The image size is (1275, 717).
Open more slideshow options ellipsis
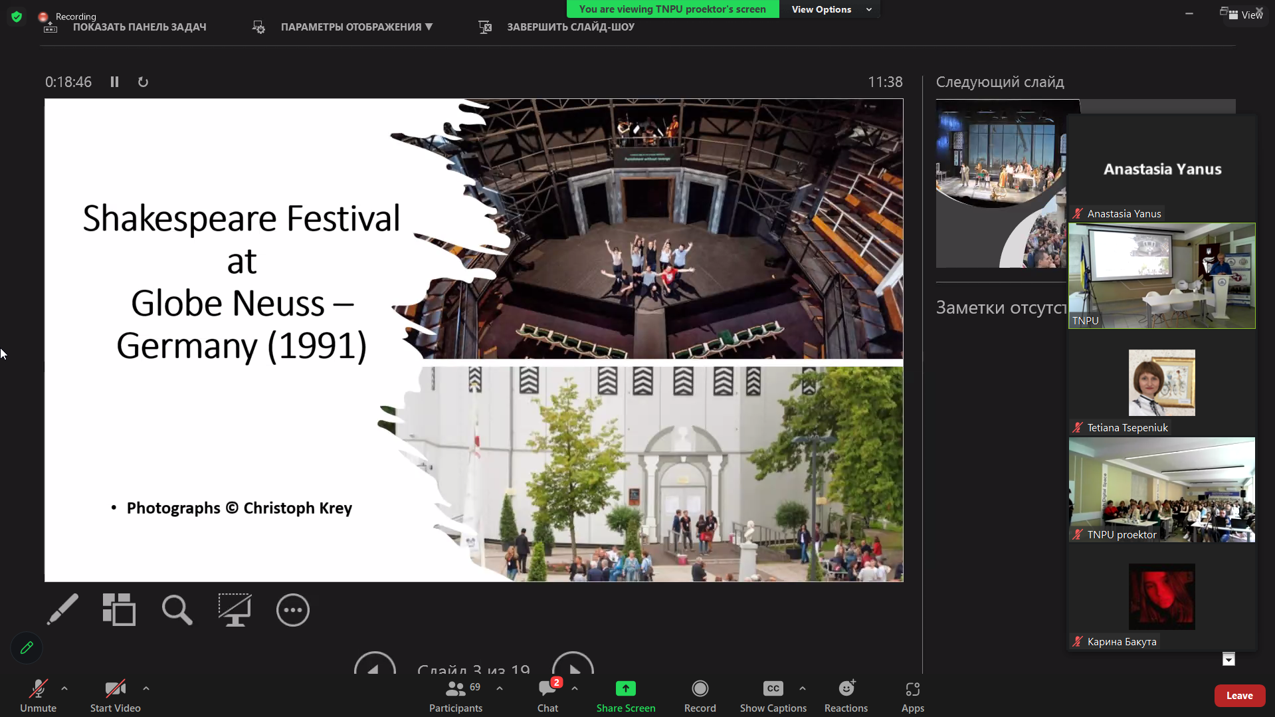(x=292, y=609)
